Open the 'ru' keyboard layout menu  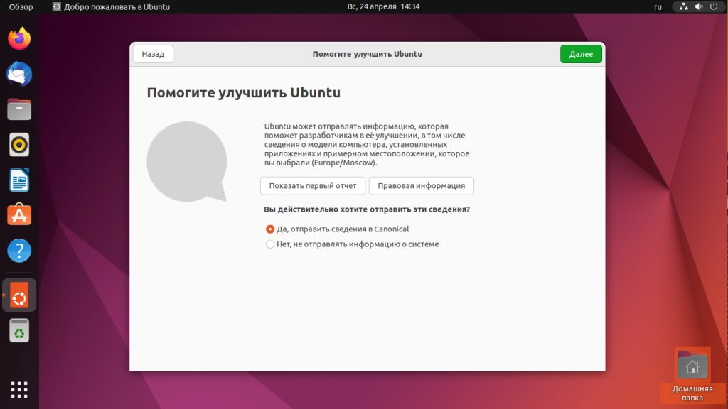pos(657,6)
